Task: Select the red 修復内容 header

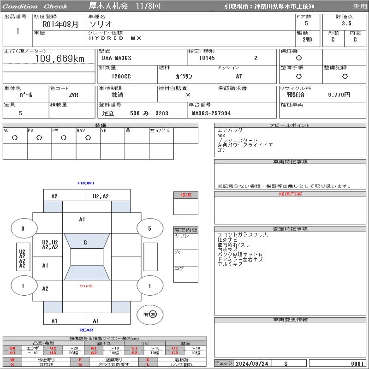Action: [x=290, y=194]
